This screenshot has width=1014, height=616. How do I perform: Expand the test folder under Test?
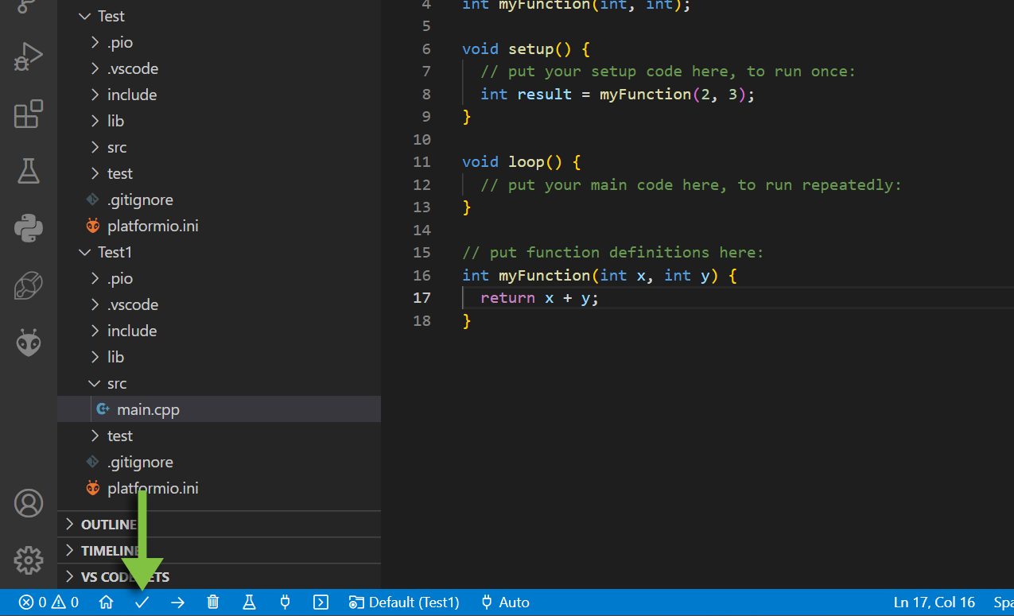(x=219, y=173)
